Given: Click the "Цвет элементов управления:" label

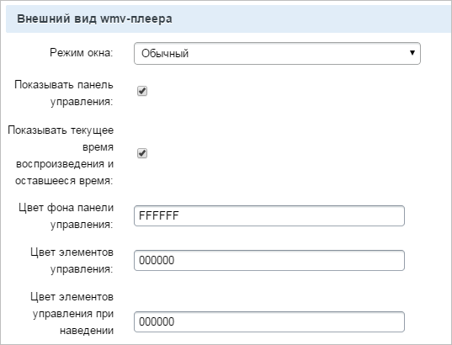Looking at the screenshot, I should [72, 261].
